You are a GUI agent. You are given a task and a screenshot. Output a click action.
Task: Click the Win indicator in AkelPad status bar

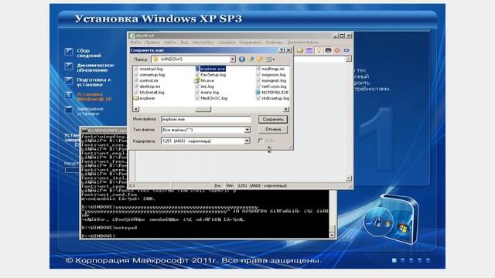click(230, 185)
